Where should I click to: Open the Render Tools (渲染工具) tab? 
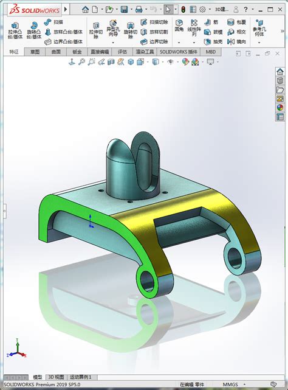pos(145,52)
